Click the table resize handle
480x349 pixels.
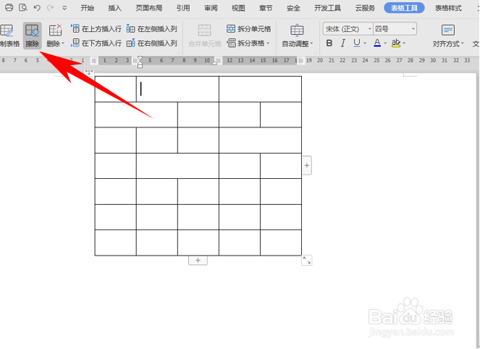tap(307, 260)
